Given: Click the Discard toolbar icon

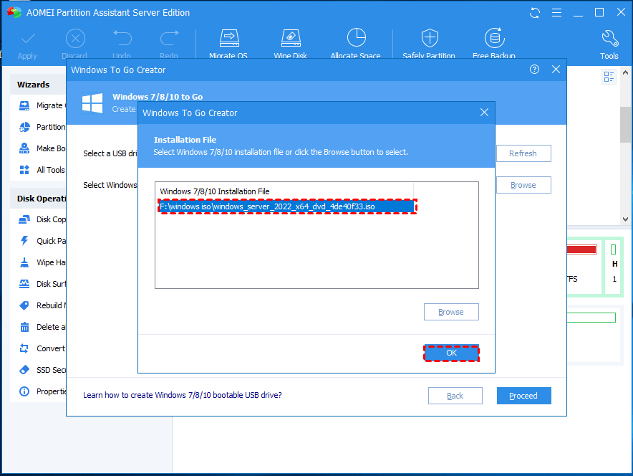Looking at the screenshot, I should tap(75, 39).
